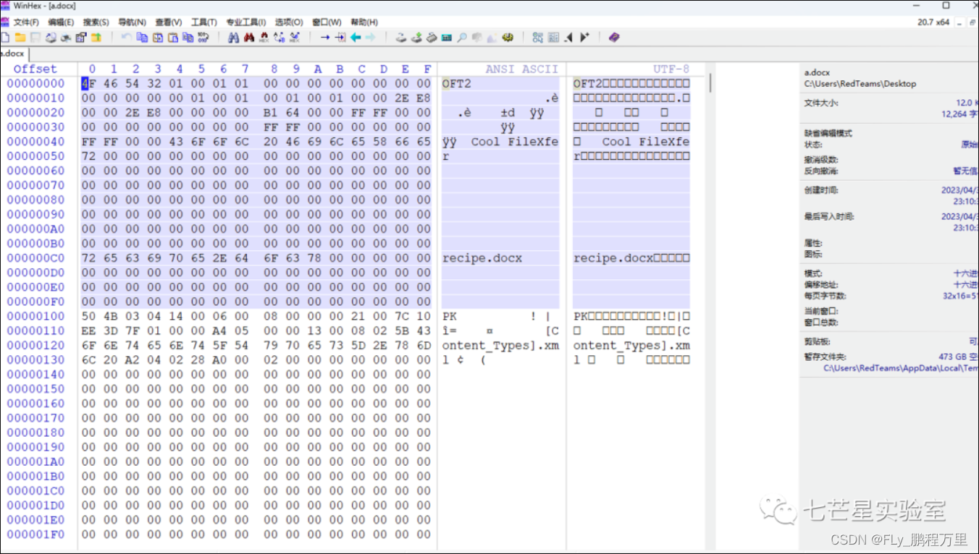
Task: Open the 查看(V) menu
Action: pos(168,22)
